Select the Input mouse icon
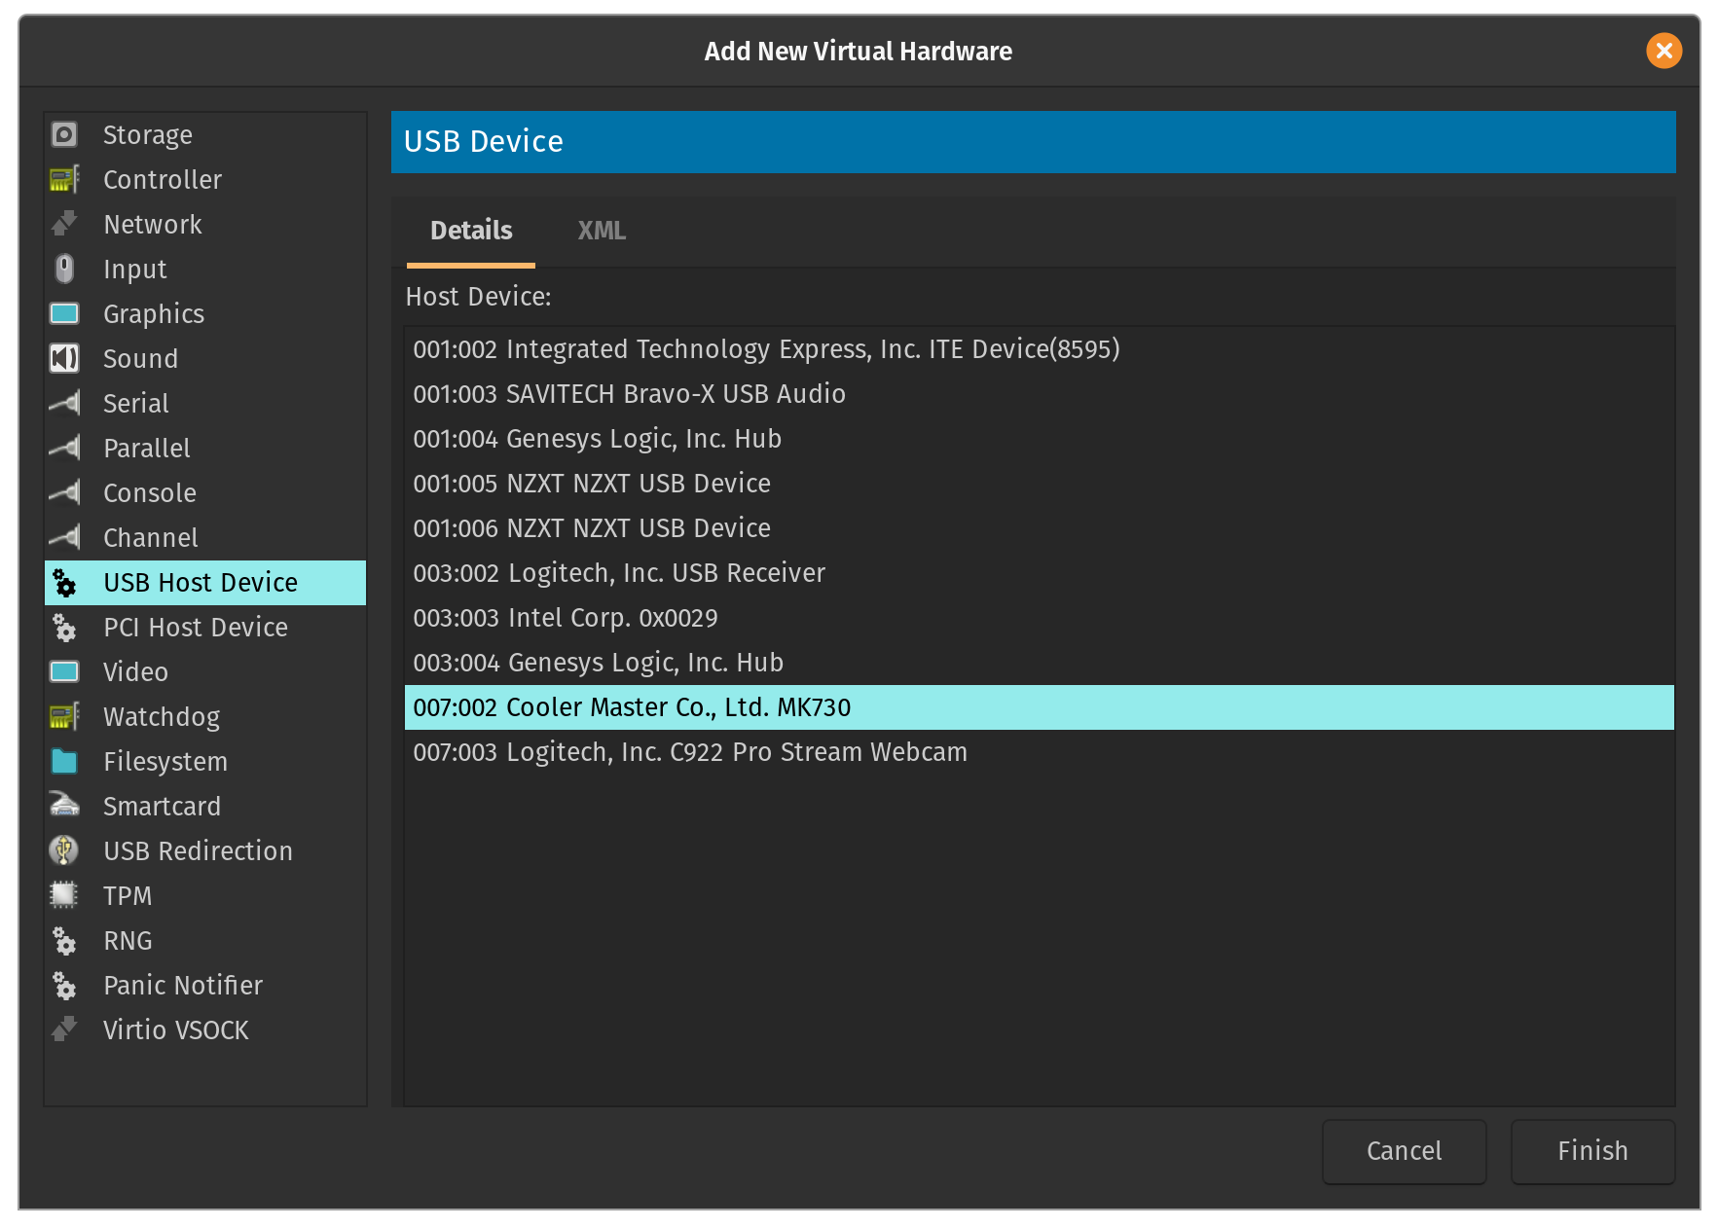Screen dimensions: 1719x1228 tap(64, 269)
